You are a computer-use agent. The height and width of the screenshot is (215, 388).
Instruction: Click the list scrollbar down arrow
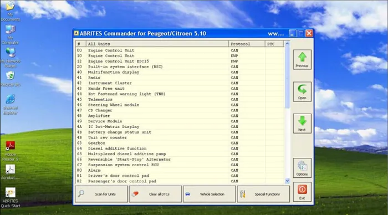(x=287, y=181)
